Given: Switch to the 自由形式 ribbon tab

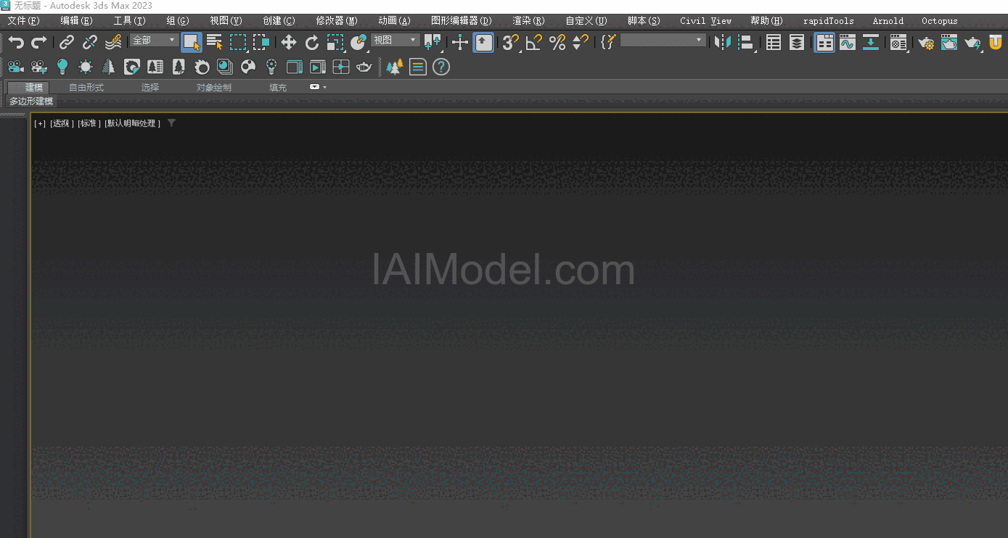Looking at the screenshot, I should point(86,87).
